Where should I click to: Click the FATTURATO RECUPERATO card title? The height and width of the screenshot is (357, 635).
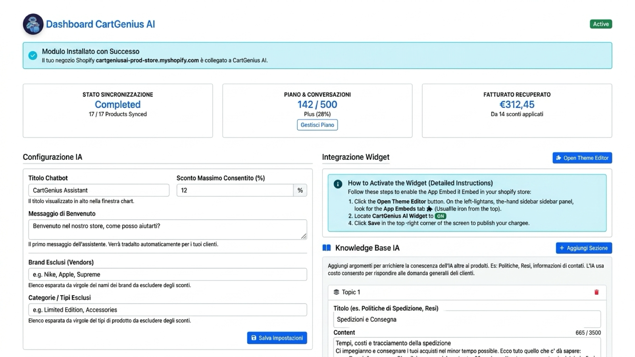(517, 95)
